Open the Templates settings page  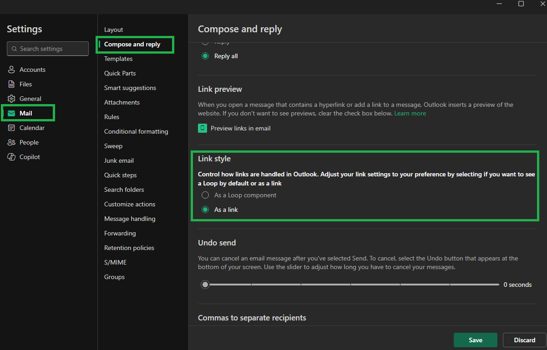[118, 59]
